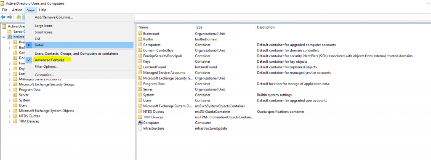Image resolution: width=431 pixels, height=160 pixels.
Task: Click the TPM Devices folder icon in the list
Action: pyautogui.click(x=140, y=117)
